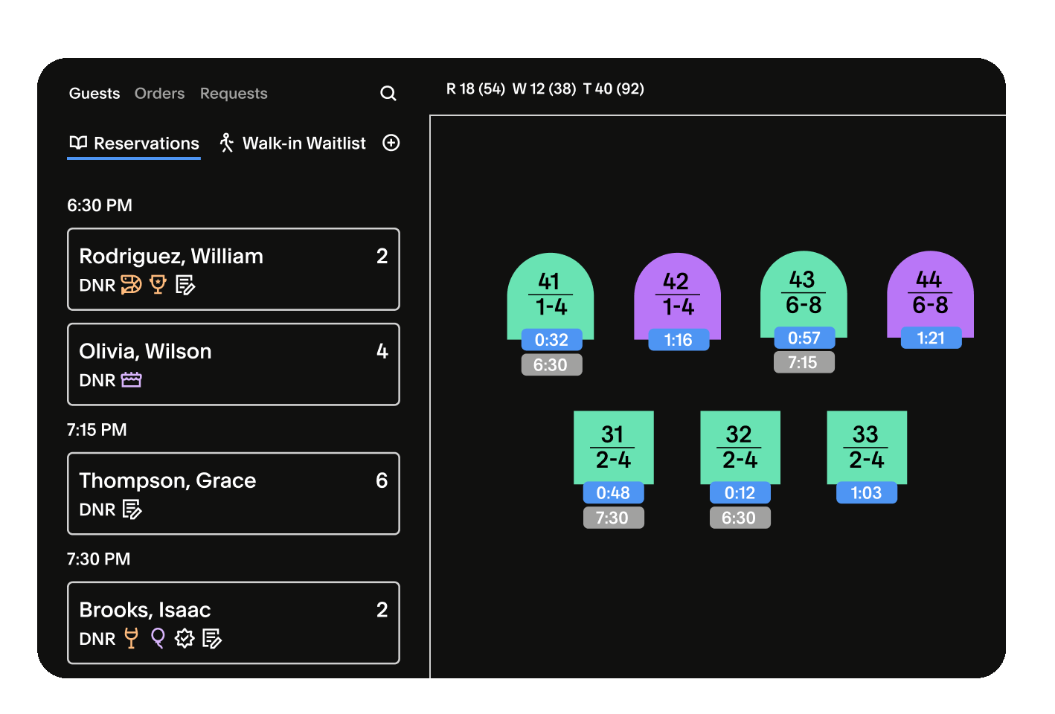This screenshot has width=1055, height=714.
Task: Open the notes icon on Brooks, Isaac
Action: point(212,638)
